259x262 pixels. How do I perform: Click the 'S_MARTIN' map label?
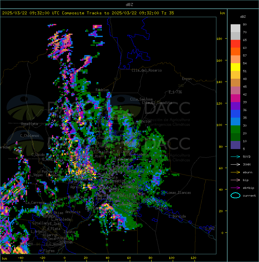coord(117,181)
